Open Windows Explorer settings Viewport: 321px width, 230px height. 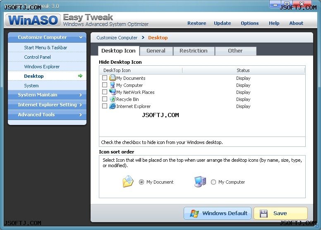pyautogui.click(x=47, y=67)
